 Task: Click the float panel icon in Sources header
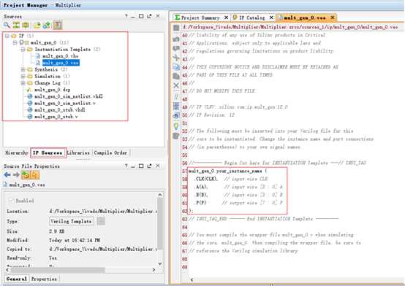[149, 16]
